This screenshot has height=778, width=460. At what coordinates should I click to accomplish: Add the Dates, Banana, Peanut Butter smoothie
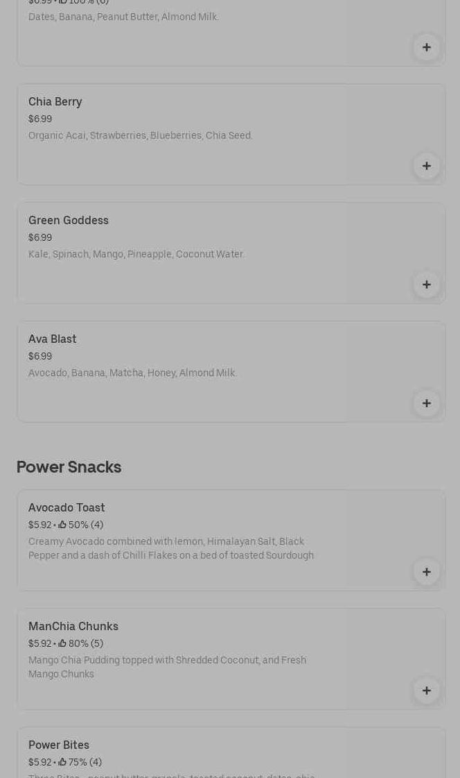click(x=426, y=47)
